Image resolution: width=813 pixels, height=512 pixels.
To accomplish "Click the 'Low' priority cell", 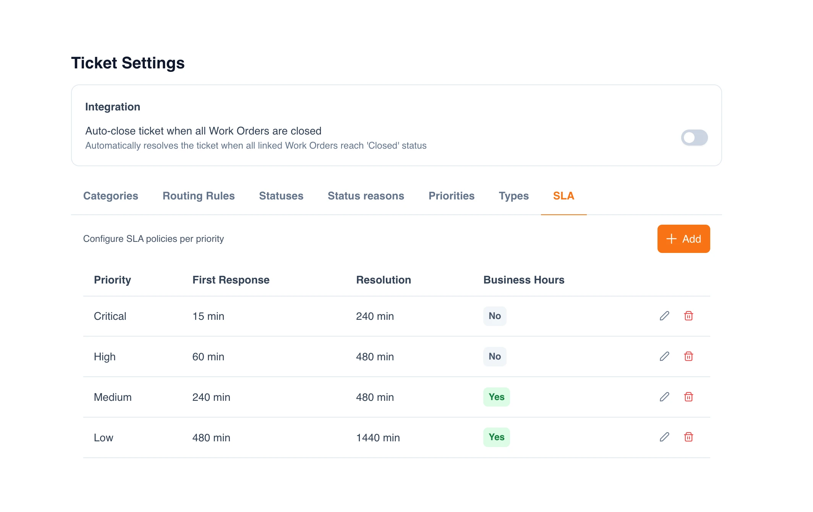I will point(104,438).
